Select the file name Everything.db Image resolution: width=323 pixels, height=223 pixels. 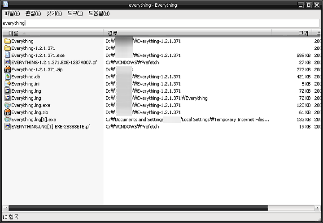26,77
